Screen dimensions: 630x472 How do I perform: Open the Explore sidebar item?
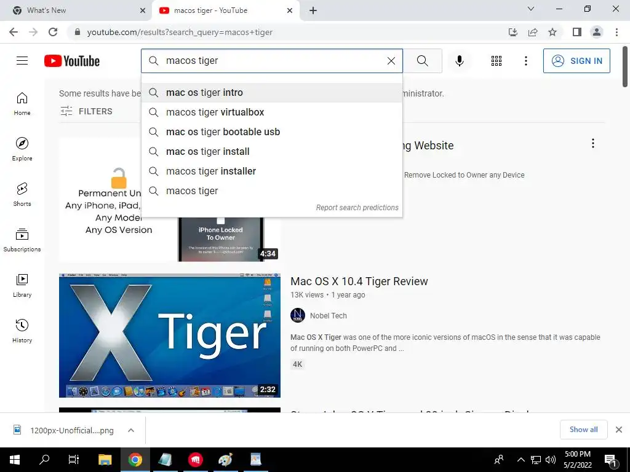[x=22, y=149]
